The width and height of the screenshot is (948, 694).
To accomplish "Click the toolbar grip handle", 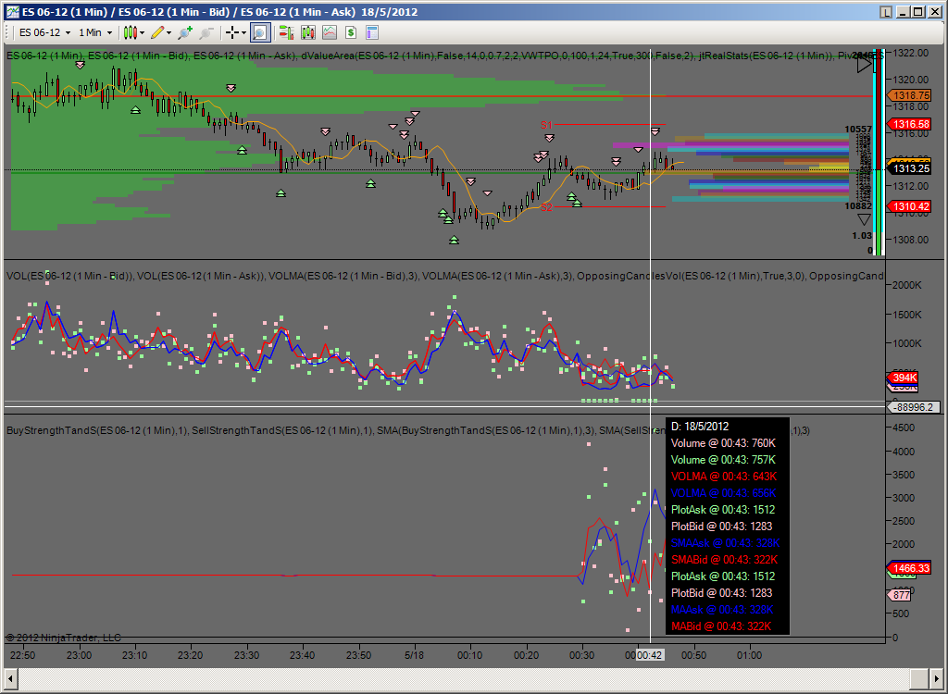I will point(7,32).
